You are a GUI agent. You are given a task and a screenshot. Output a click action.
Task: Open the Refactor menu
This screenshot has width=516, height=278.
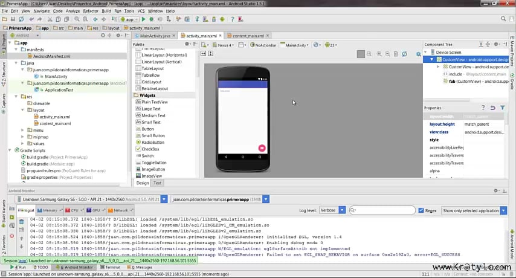[x=91, y=11]
